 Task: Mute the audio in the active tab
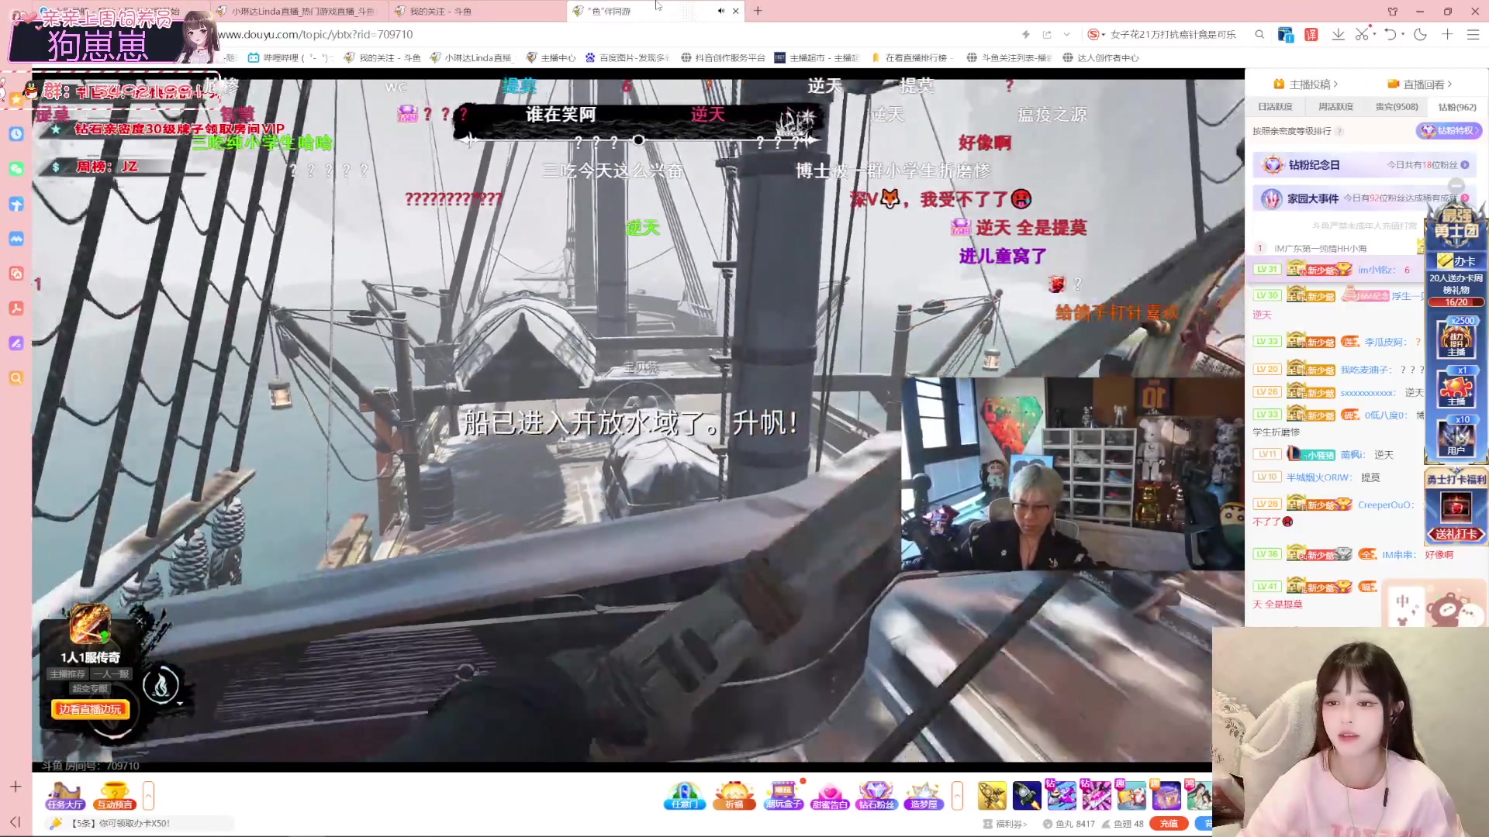click(721, 11)
